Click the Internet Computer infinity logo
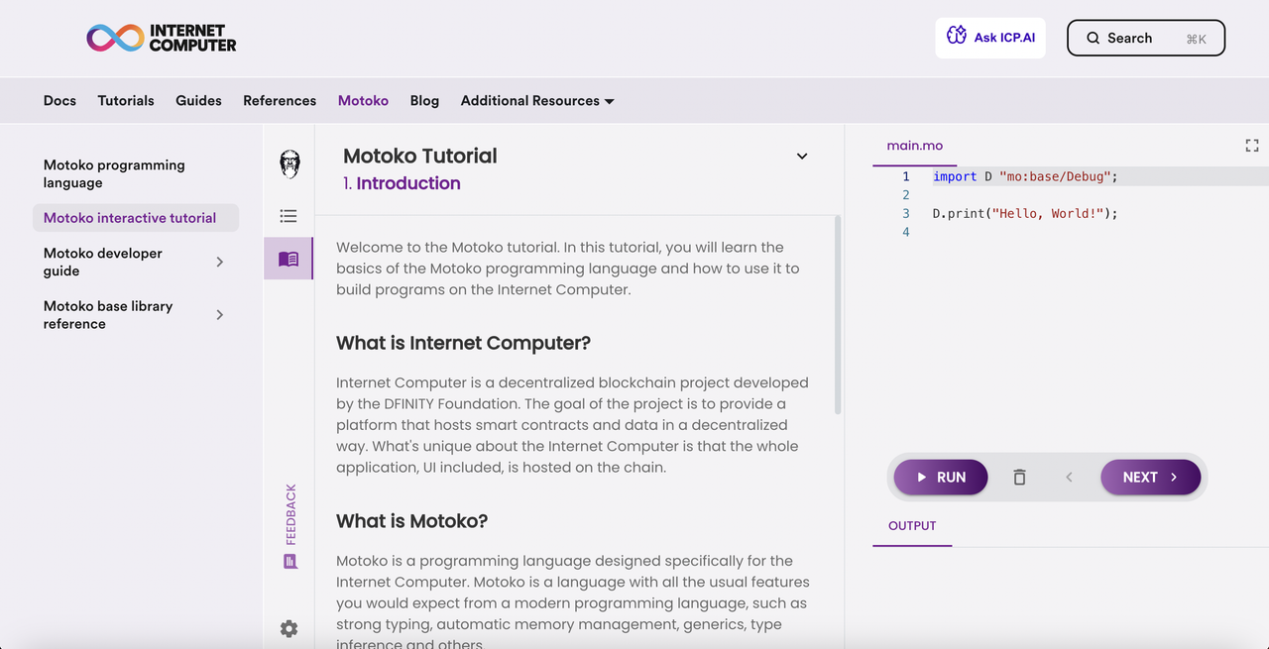 point(115,38)
